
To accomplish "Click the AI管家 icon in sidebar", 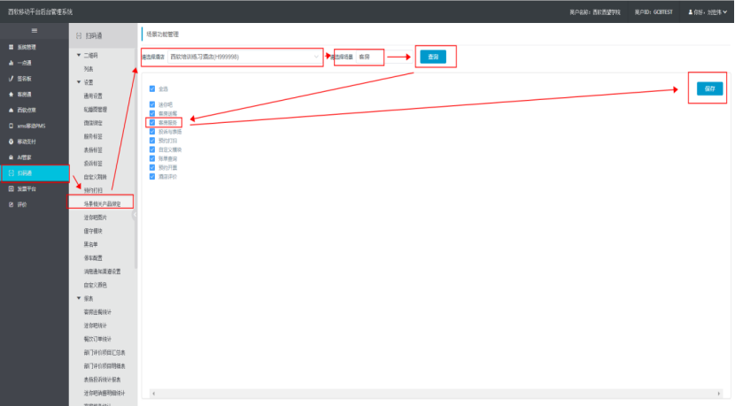I will click(x=11, y=157).
